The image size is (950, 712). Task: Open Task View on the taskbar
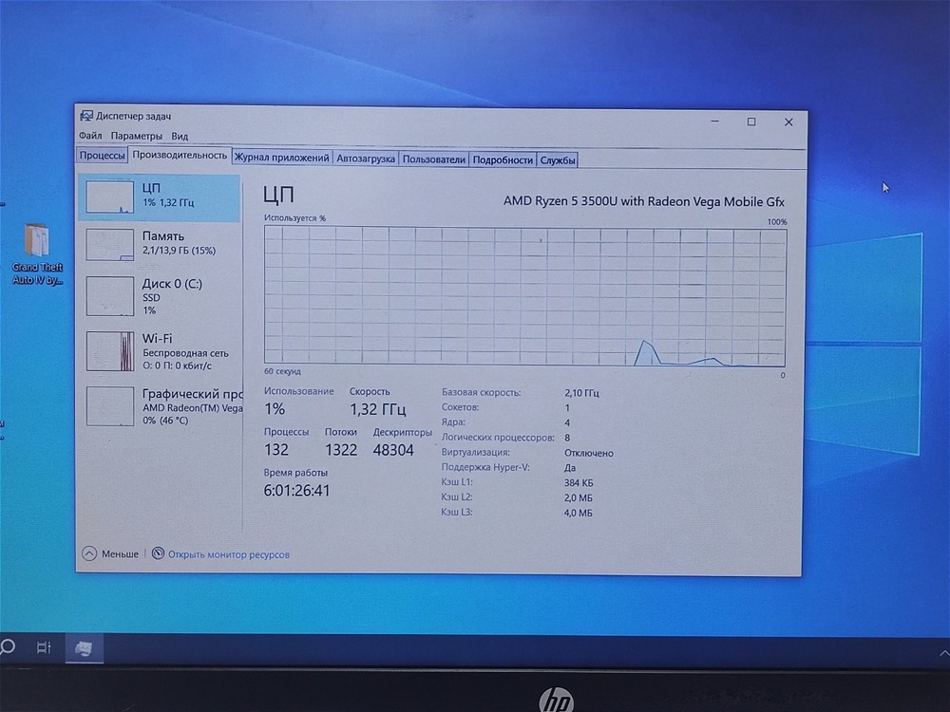click(44, 647)
